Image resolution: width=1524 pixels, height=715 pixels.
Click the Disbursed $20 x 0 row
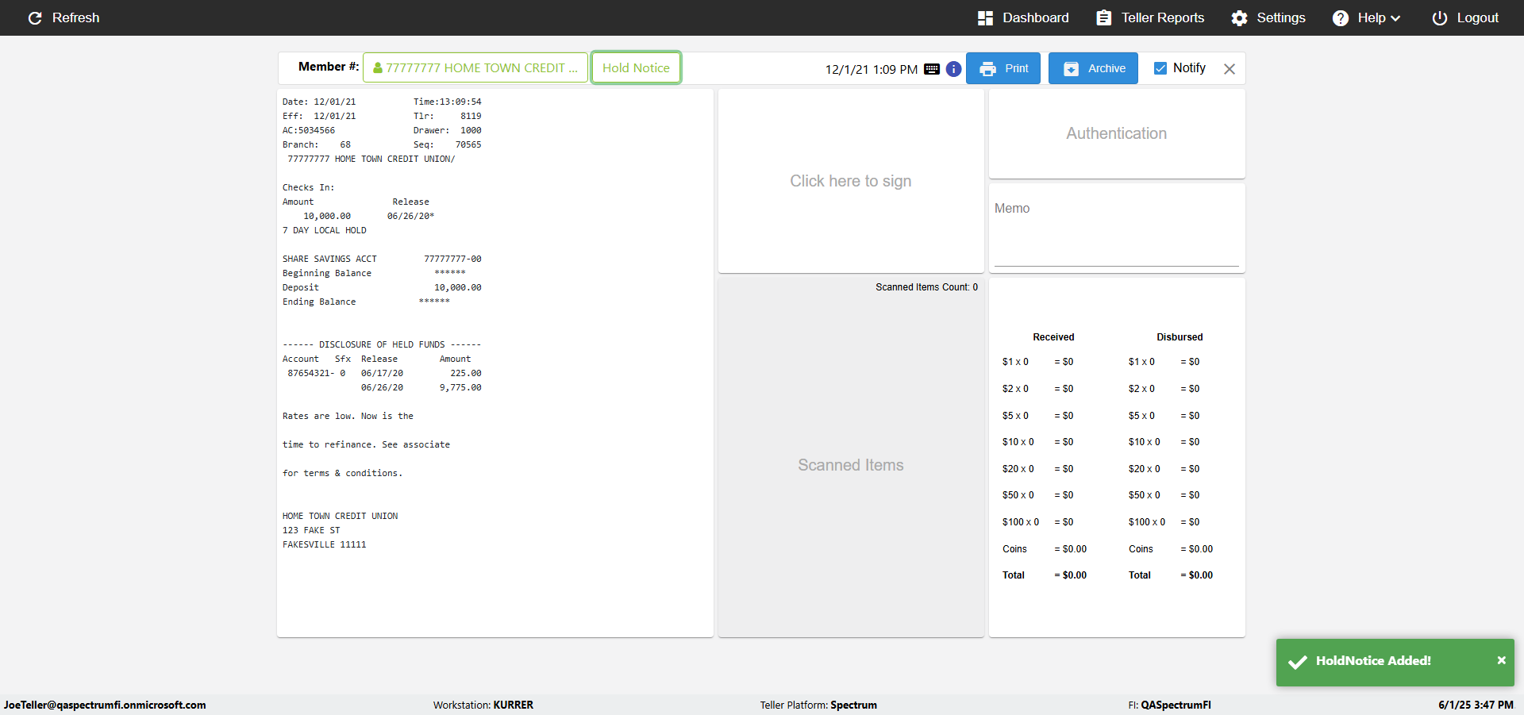click(x=1164, y=469)
